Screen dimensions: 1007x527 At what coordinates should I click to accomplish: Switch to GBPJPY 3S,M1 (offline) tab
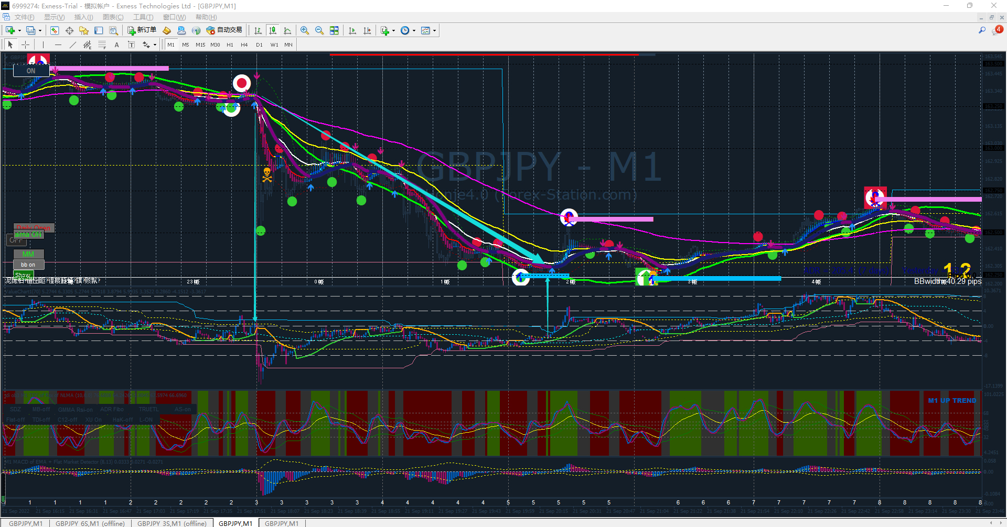pyautogui.click(x=172, y=523)
